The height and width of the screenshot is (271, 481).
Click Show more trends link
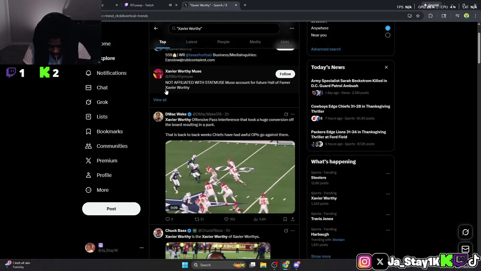[x=321, y=257]
